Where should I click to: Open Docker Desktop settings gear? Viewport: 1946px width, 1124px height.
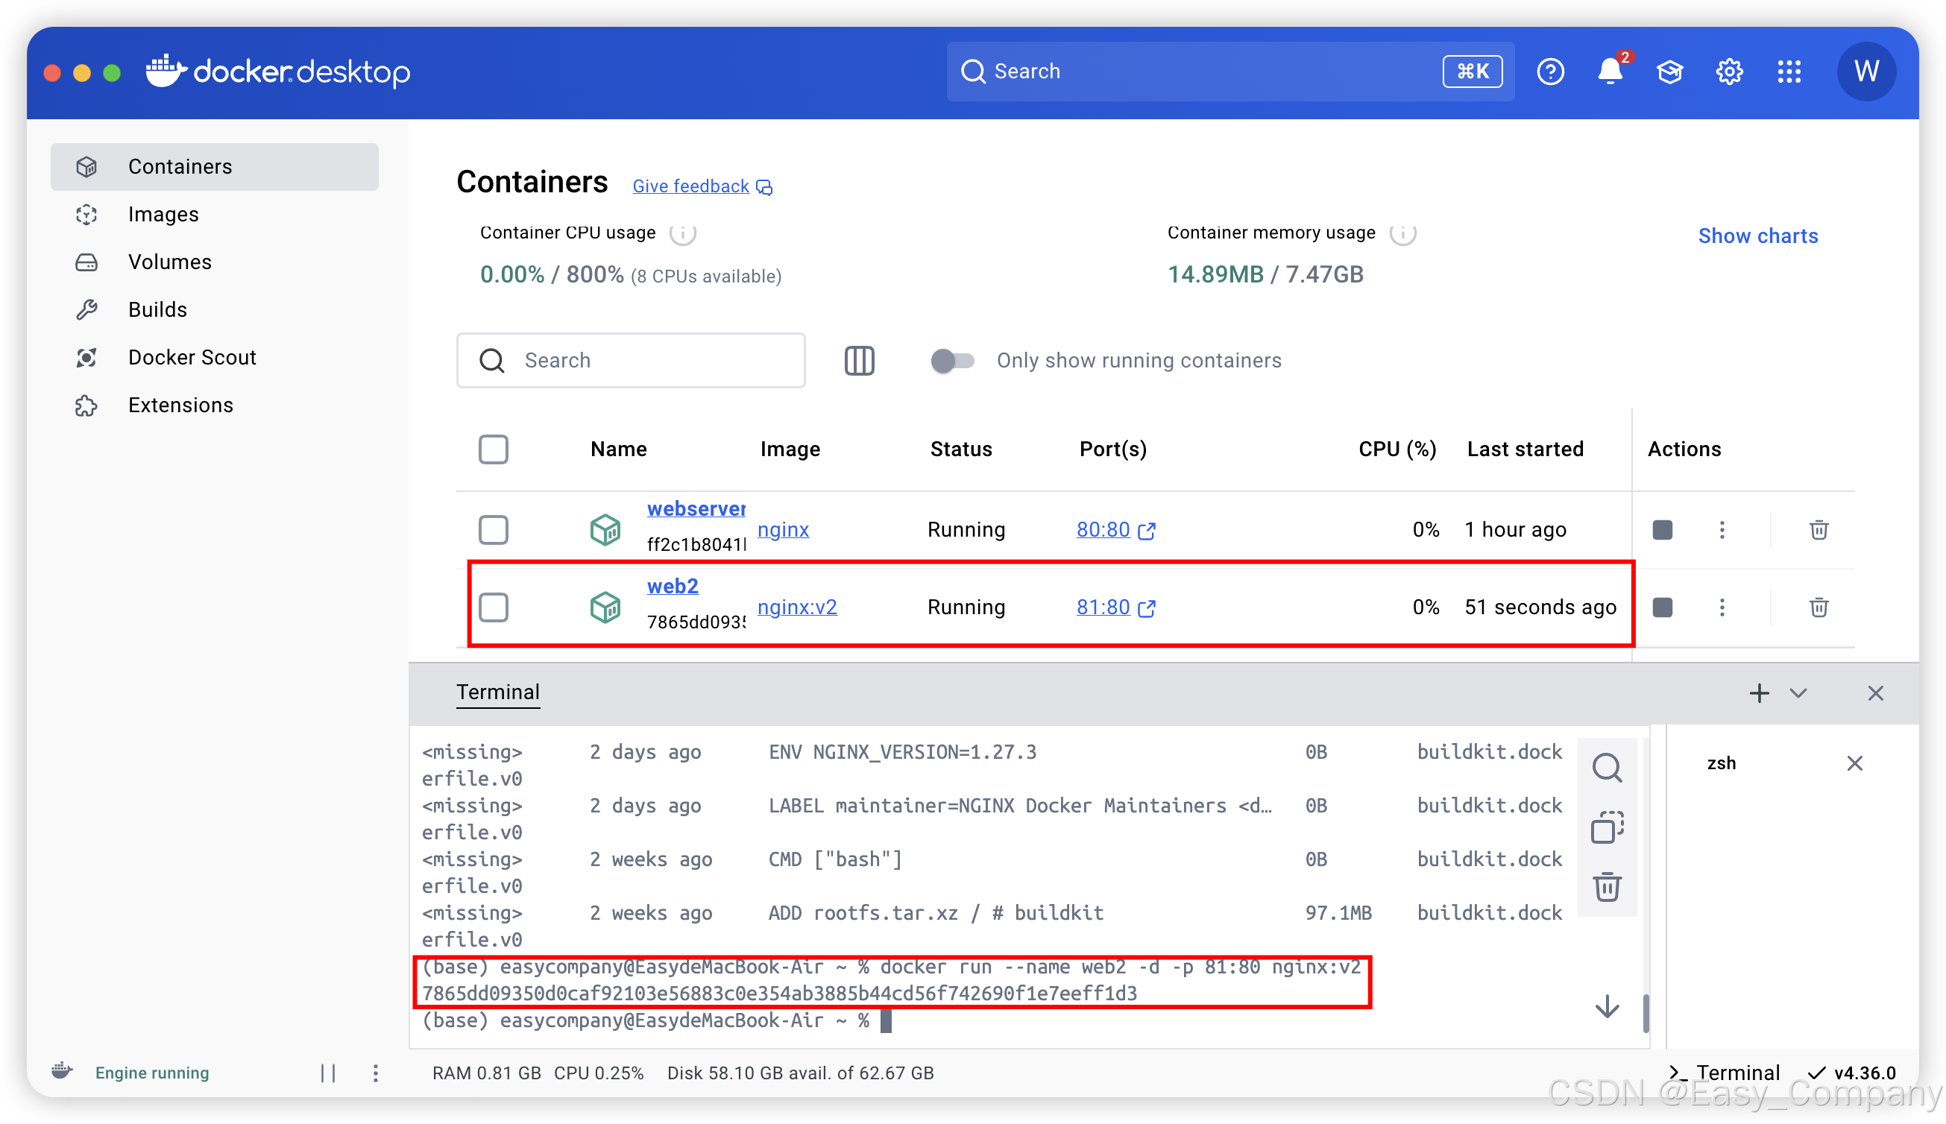(1729, 71)
